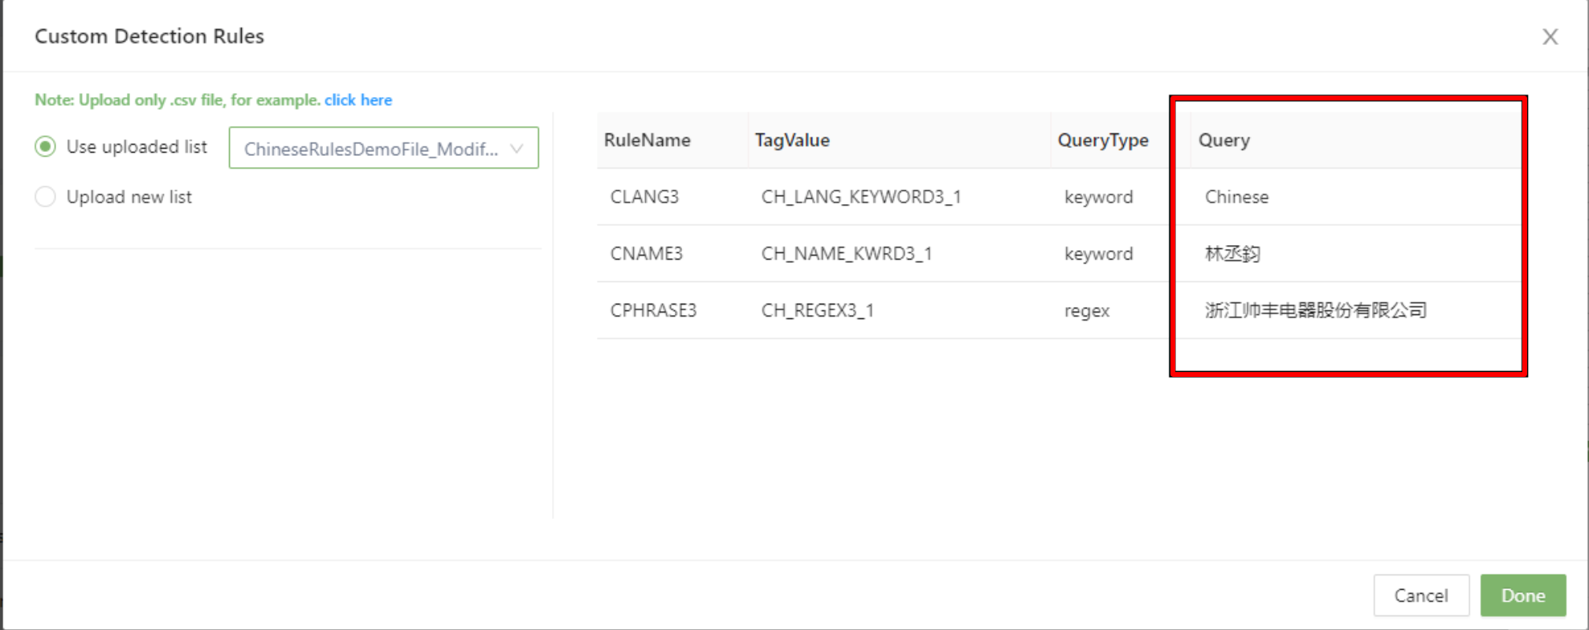Click the QueryType column header
This screenshot has width=1589, height=630.
[x=1102, y=141]
